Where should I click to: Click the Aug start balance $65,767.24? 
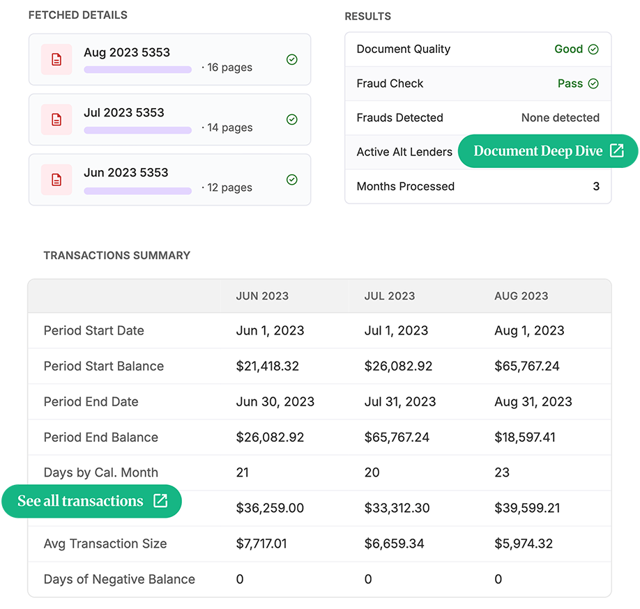tap(527, 367)
